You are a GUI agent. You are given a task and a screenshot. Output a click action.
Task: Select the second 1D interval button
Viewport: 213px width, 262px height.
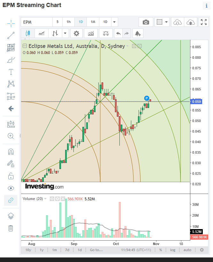pyautogui.click(x=105, y=22)
